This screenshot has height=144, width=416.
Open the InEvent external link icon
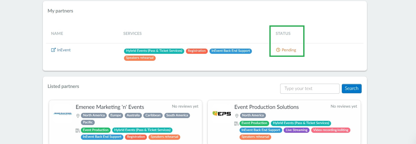coord(53,50)
